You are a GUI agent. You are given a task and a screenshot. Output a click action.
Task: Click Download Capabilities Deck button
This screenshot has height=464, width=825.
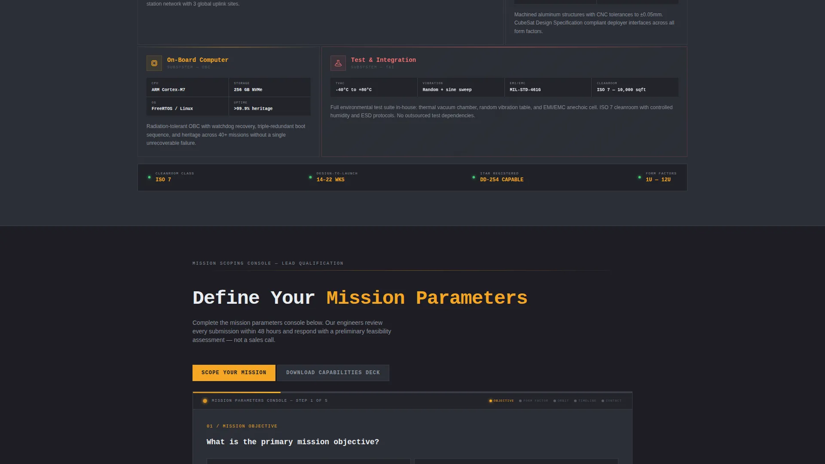(333, 373)
